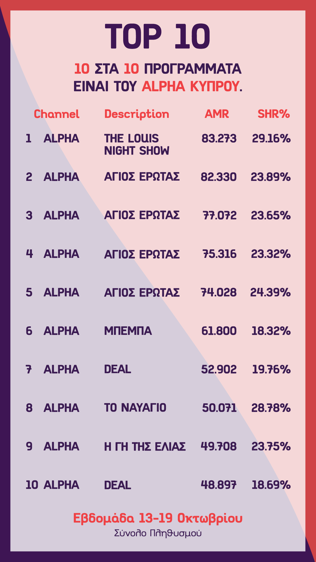Click the 75.316 AMR value
316x562 pixels.
pos(219,254)
